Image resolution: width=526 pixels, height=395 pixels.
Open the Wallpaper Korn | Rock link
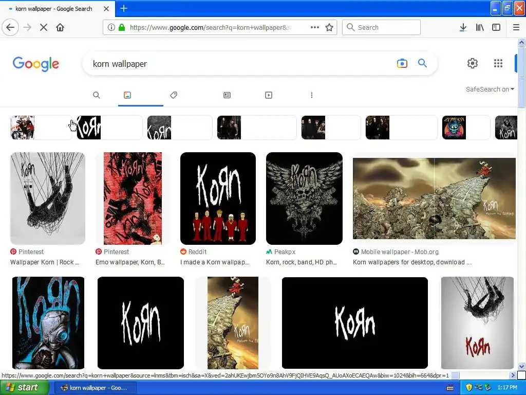pyautogui.click(x=45, y=262)
